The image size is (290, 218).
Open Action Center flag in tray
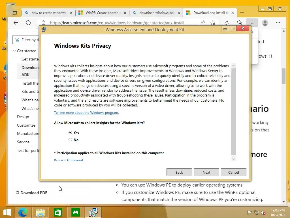(x=250, y=212)
